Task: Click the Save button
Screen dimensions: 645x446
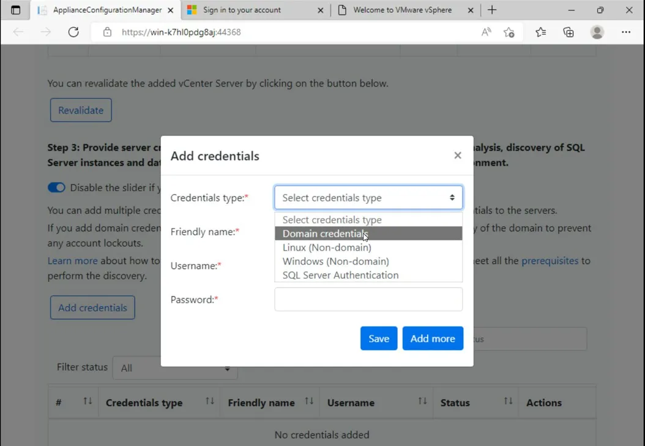Action: click(378, 339)
